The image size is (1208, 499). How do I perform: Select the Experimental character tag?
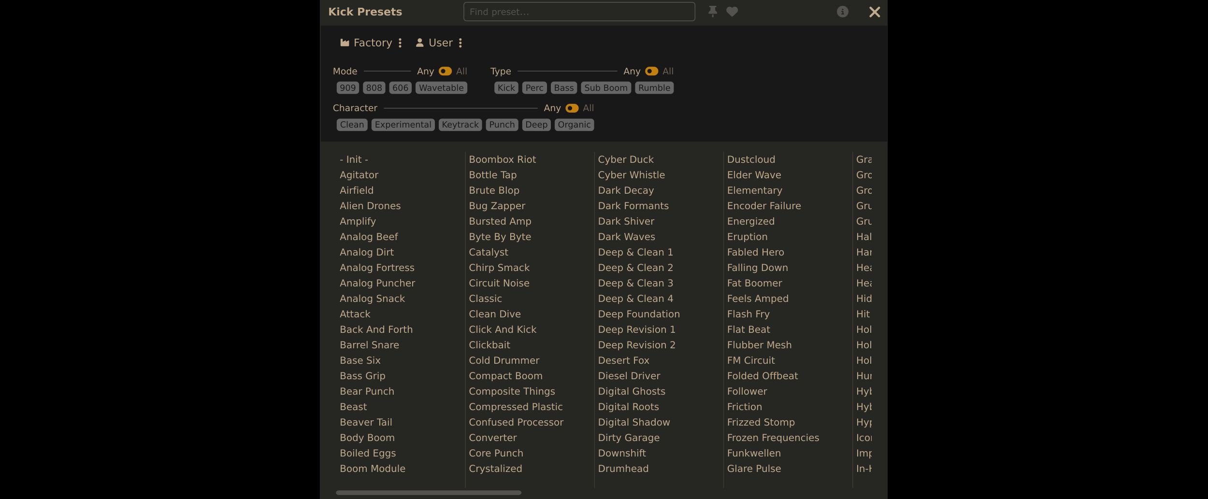point(403,125)
